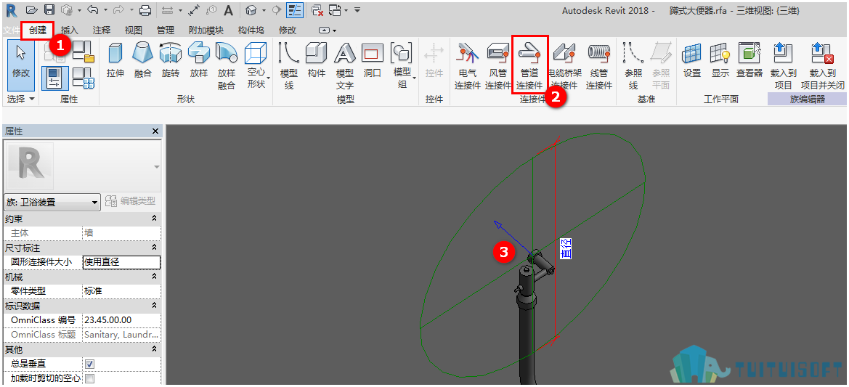Click the 洞口 (Opening) tool
The width and height of the screenshot is (849, 387).
click(373, 60)
